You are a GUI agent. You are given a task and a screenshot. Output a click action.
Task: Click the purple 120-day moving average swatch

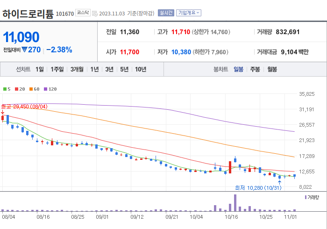(x=46, y=89)
